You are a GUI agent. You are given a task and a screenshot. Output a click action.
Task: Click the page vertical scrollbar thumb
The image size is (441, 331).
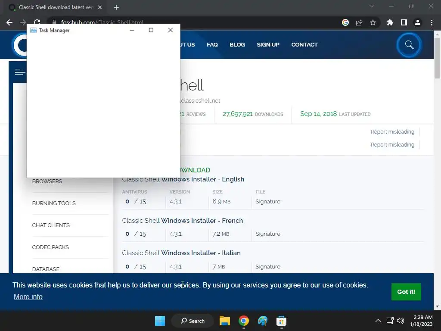(x=437, y=58)
